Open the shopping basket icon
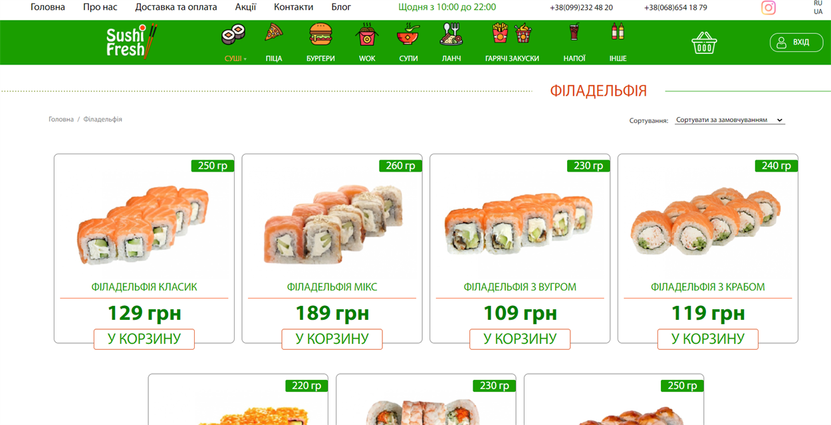The width and height of the screenshot is (831, 425). pyautogui.click(x=704, y=43)
